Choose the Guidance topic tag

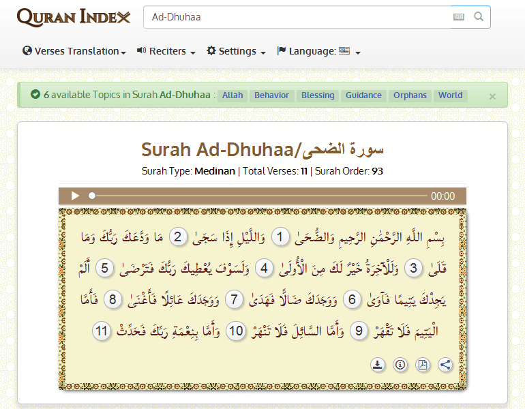[x=363, y=95]
